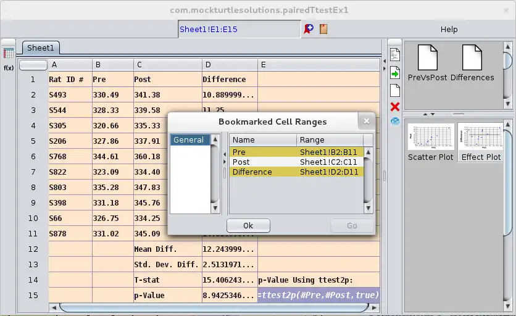Collapse side panel with left-pointing splitter arrow
The image size is (516, 316).
pyautogui.click(x=384, y=61)
